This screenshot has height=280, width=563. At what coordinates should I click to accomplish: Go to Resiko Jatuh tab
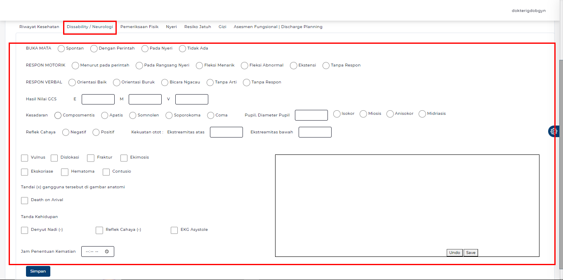pyautogui.click(x=198, y=27)
